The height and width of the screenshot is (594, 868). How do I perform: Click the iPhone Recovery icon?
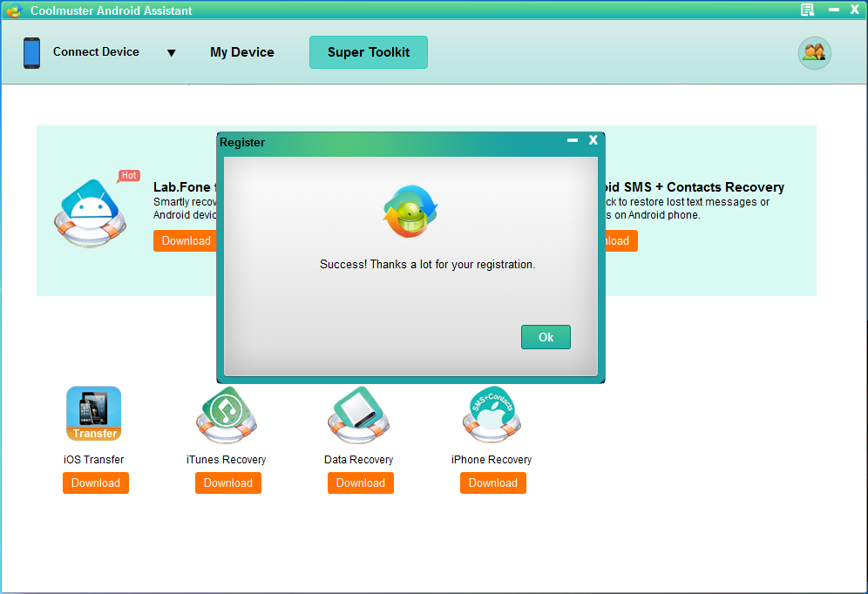click(492, 415)
